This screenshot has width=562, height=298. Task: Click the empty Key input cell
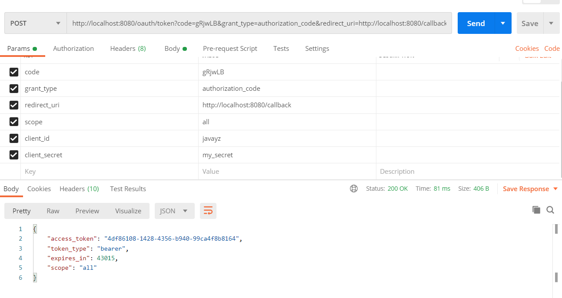110,171
